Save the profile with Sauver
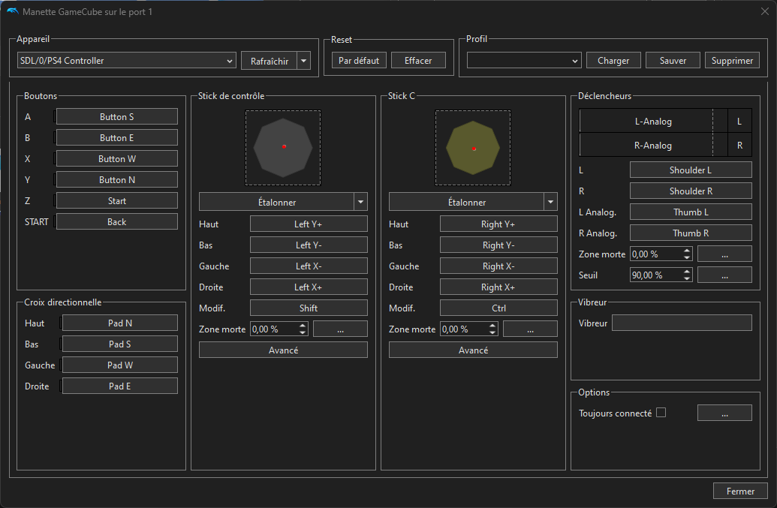The height and width of the screenshot is (508, 777). (x=673, y=61)
